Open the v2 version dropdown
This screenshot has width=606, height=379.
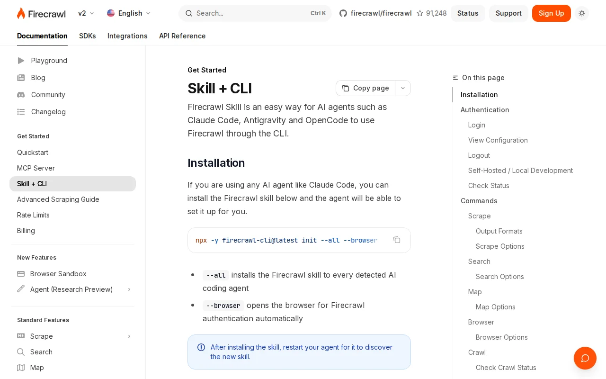pos(86,13)
